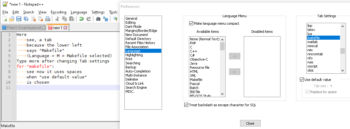Screen dimensions: 350x129
Task: Click the Paste toolbar icon
Action: (71, 19)
